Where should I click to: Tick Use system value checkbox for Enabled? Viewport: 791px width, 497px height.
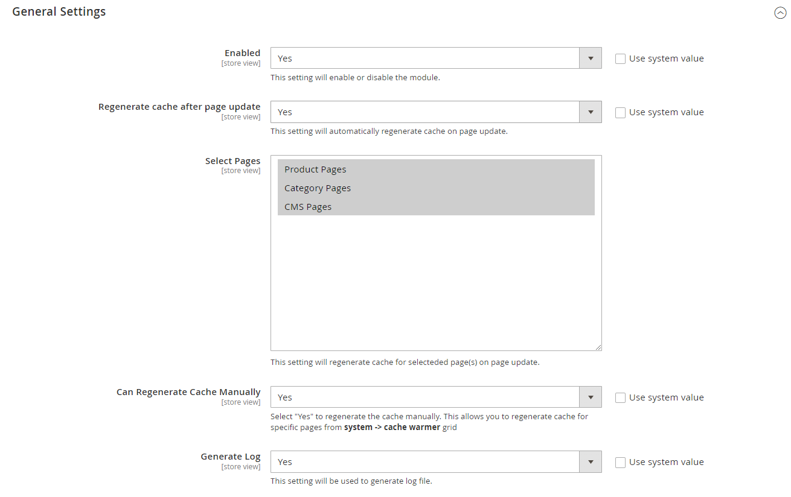coord(620,59)
